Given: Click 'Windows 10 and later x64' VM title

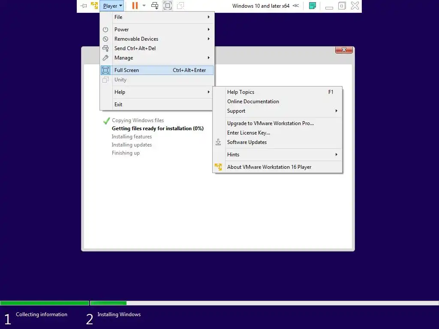Looking at the screenshot, I should coord(261,6).
